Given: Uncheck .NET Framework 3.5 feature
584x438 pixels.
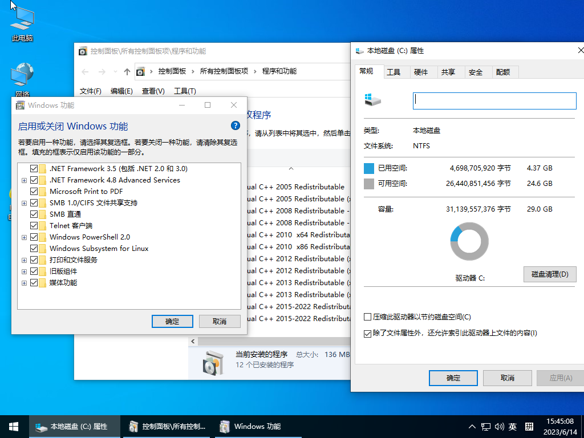Looking at the screenshot, I should click(34, 169).
